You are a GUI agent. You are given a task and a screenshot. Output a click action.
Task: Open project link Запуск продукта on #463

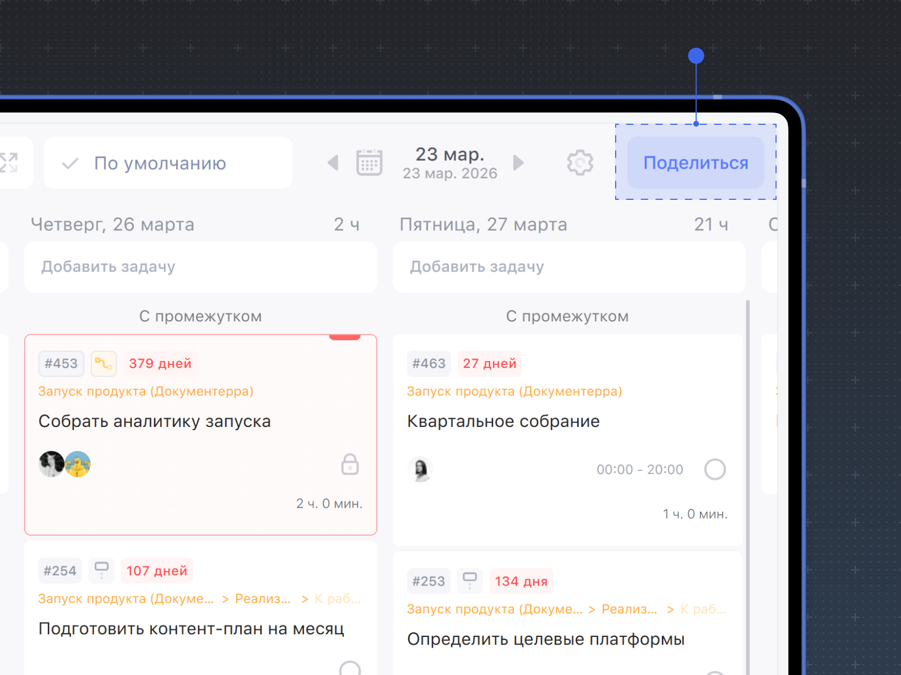tap(514, 392)
